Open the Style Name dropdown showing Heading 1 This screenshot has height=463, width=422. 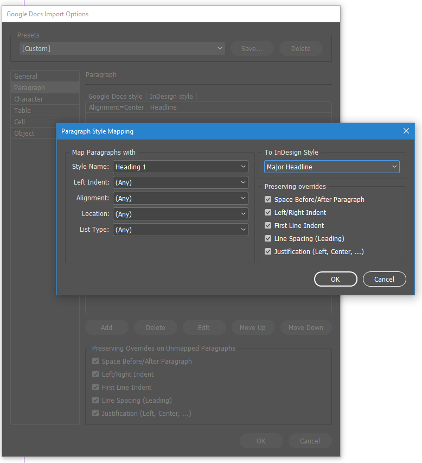coord(180,167)
